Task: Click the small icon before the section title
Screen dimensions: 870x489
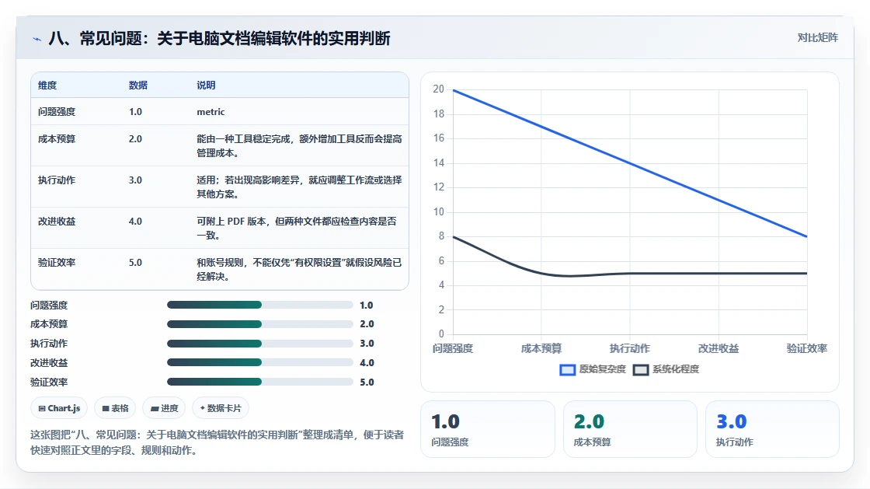Action: [37, 39]
